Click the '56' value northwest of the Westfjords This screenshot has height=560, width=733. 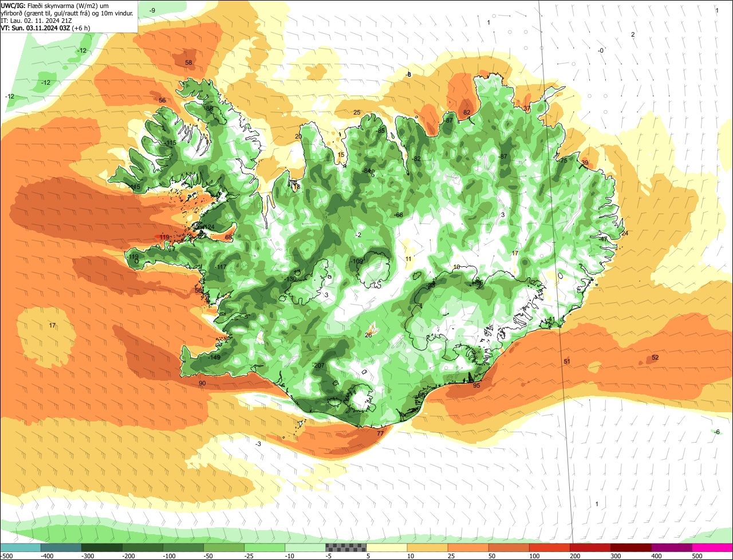[x=162, y=100]
